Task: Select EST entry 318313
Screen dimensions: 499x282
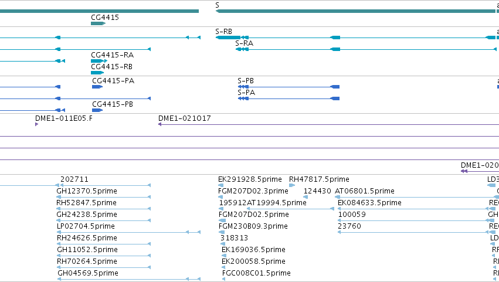Action: pos(234,238)
